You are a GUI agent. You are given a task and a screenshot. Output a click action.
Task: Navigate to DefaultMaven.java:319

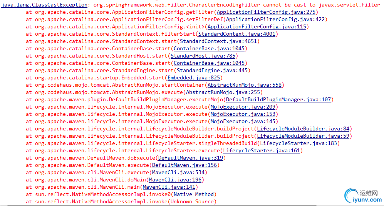click(191, 158)
